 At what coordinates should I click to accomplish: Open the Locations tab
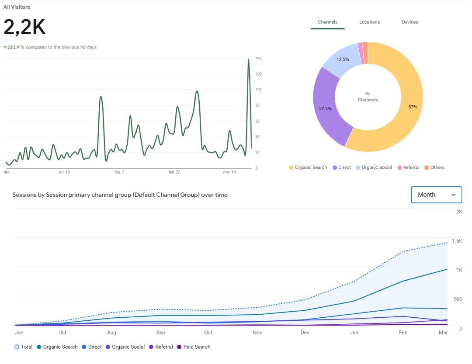[369, 22]
